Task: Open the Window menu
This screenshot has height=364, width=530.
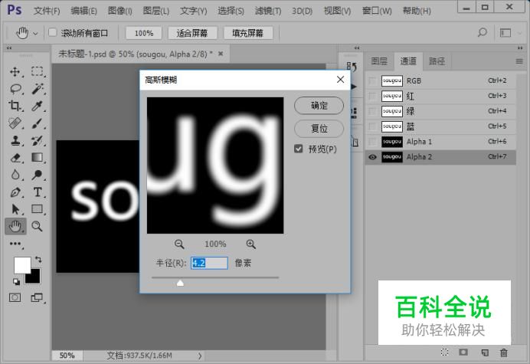Action: [377, 11]
